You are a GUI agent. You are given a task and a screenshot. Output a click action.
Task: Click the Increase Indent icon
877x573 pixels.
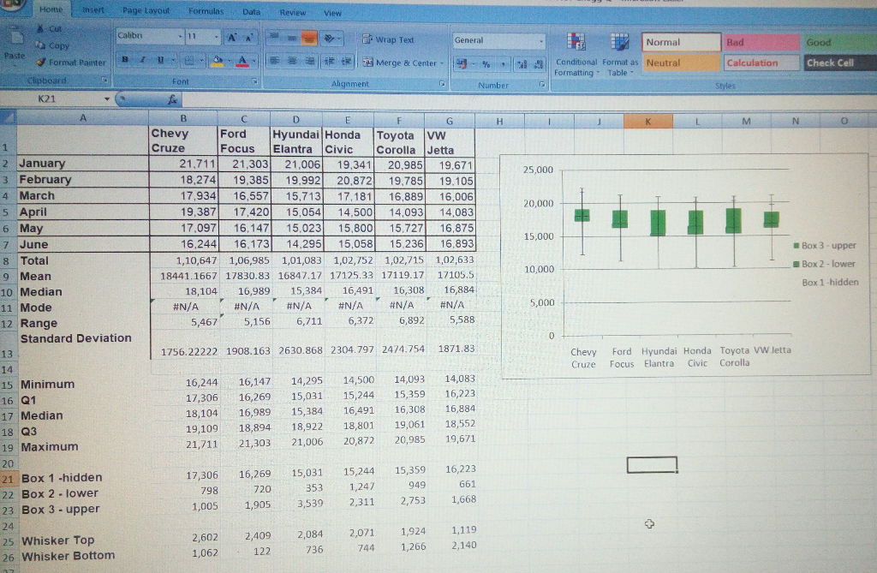coord(347,61)
